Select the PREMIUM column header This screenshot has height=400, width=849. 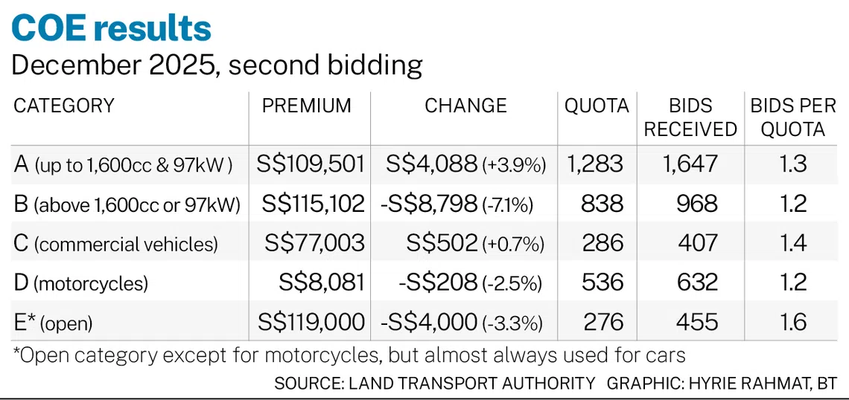coord(307,106)
